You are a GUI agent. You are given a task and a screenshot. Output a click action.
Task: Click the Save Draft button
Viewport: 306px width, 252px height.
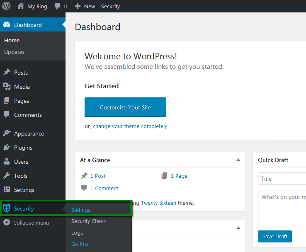(275, 236)
